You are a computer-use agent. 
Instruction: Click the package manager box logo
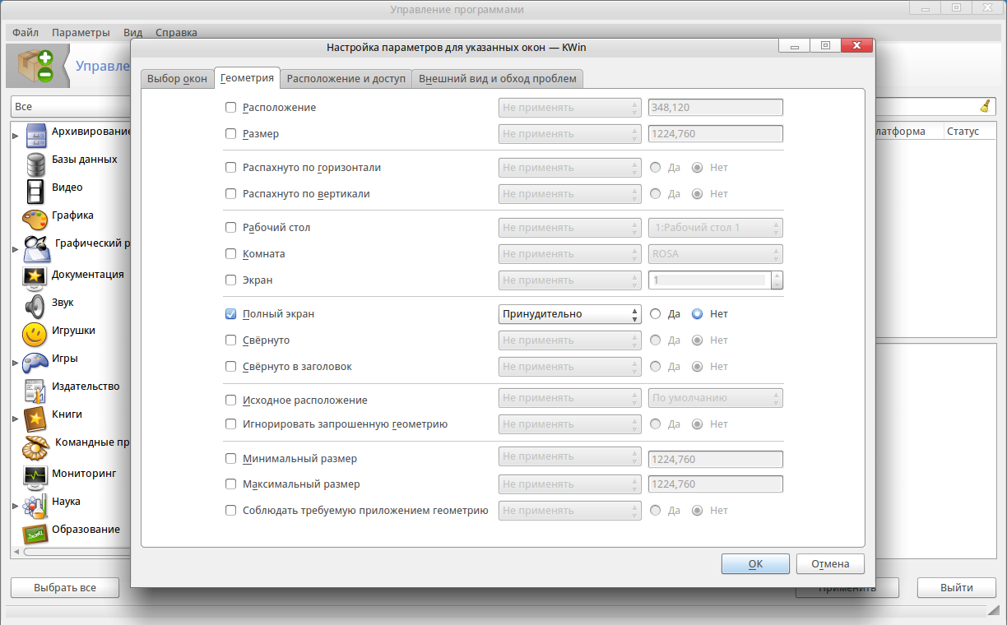pos(34,66)
